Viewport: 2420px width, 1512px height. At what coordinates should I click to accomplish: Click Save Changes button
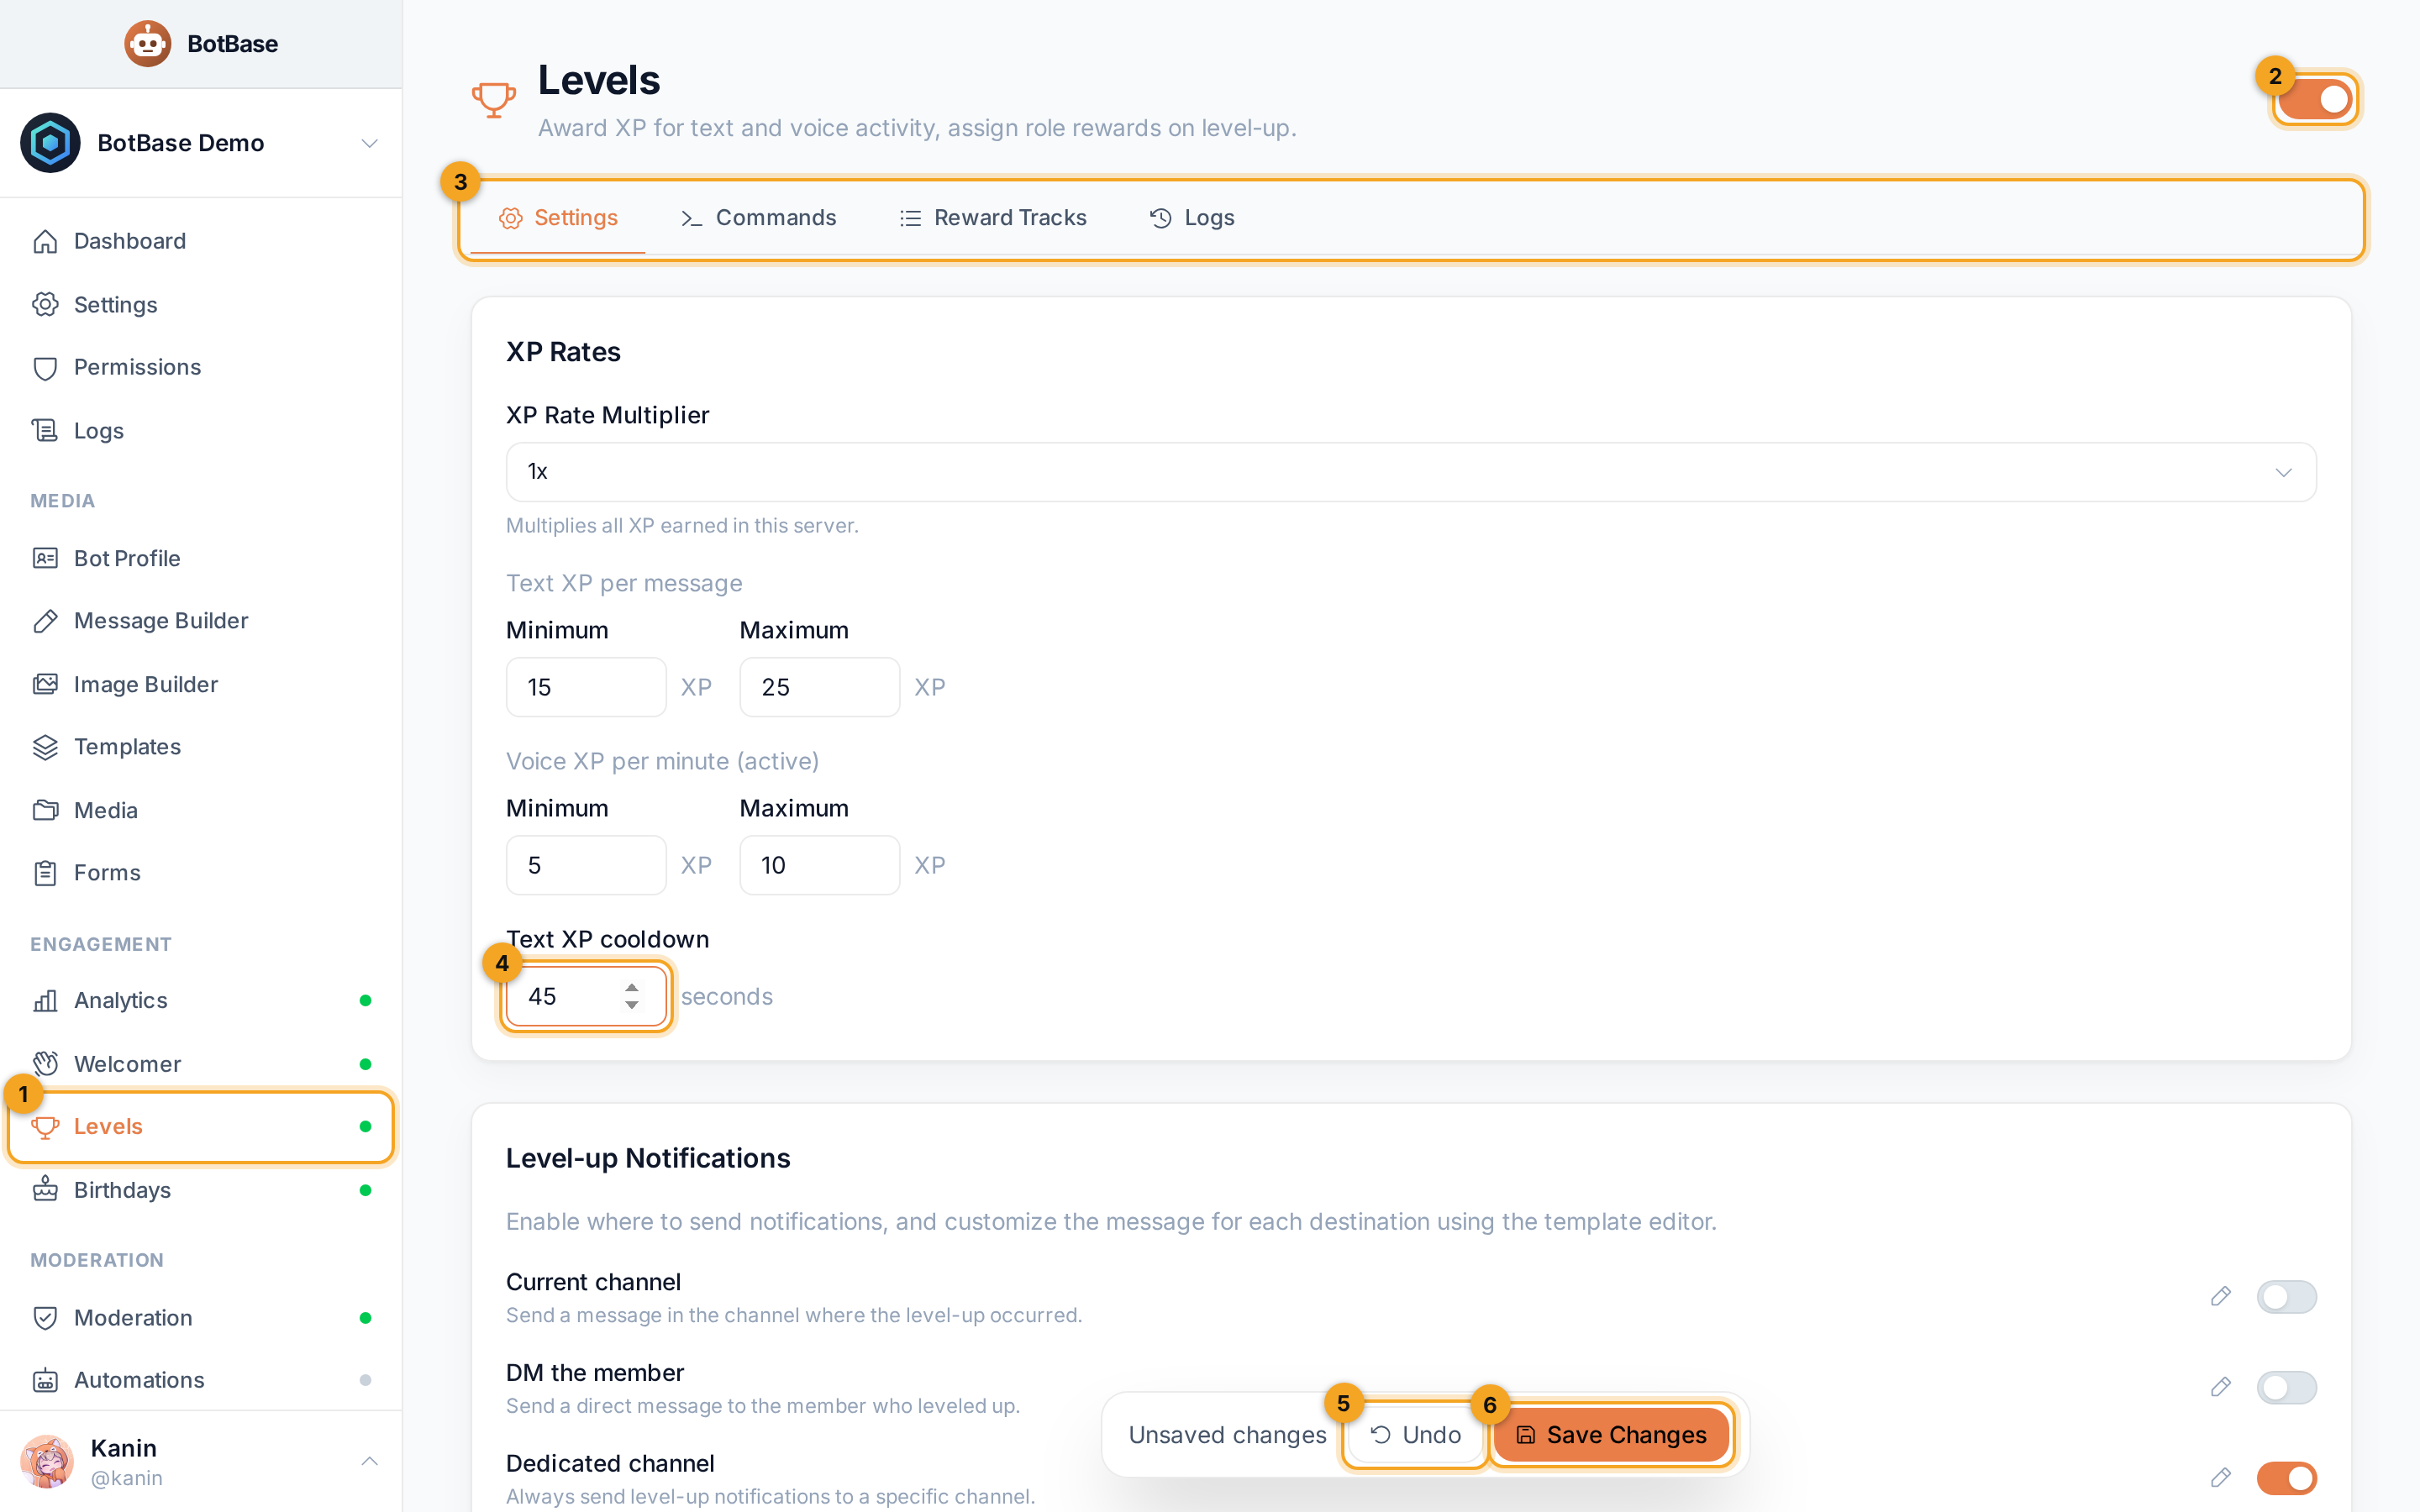[x=1611, y=1435]
